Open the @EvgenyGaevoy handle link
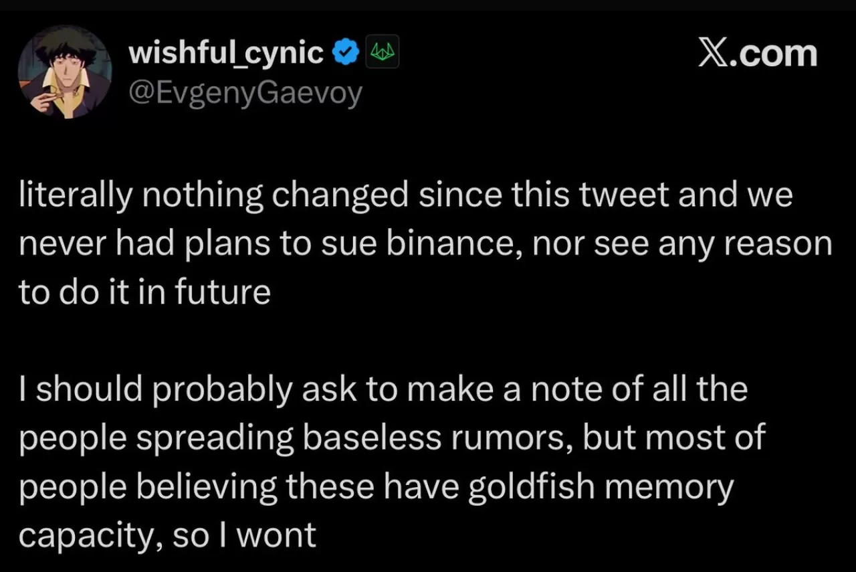Screen dimensions: 856x572 pyautogui.click(x=245, y=92)
